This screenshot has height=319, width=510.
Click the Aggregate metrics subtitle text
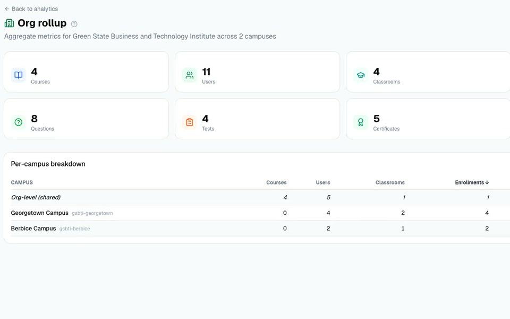pyautogui.click(x=140, y=37)
